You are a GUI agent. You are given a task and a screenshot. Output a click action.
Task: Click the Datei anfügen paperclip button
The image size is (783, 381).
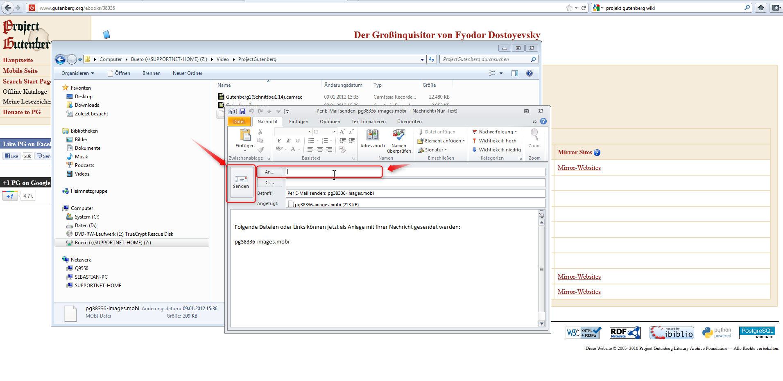click(437, 132)
